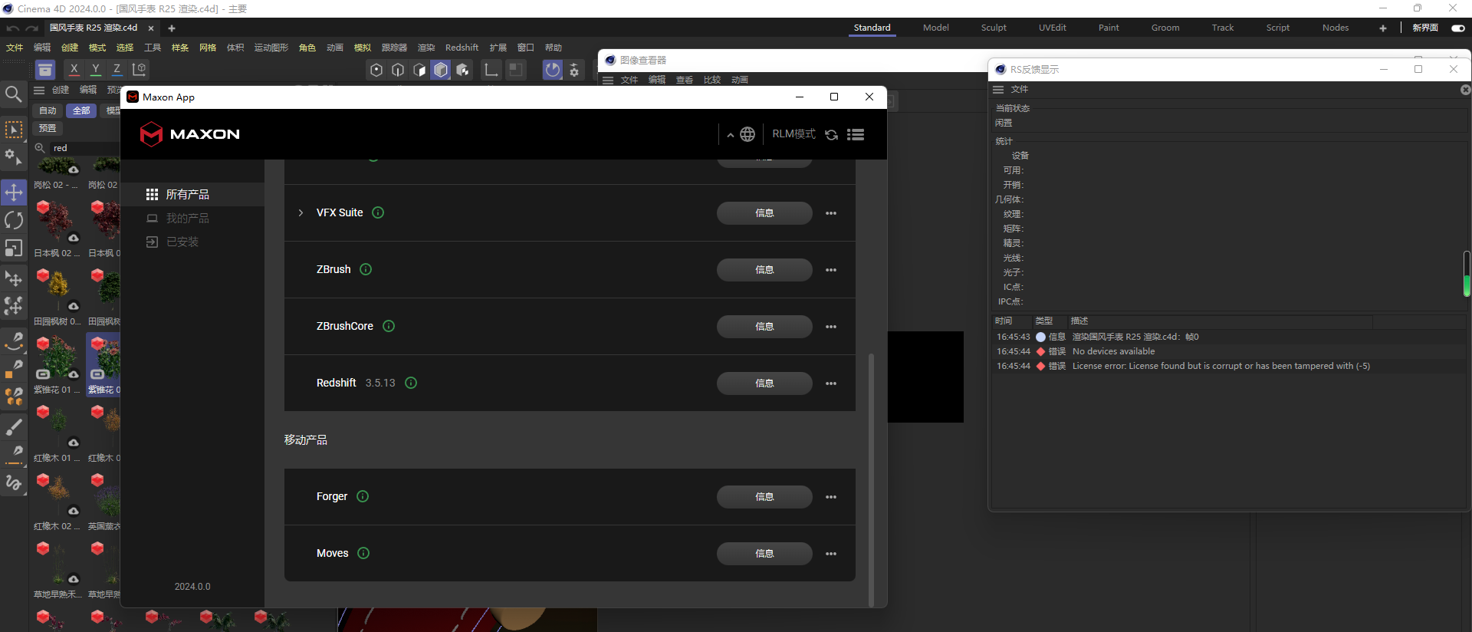This screenshot has width=1472, height=632.
Task: Click the info icon next to Redshift
Action: [411, 383]
